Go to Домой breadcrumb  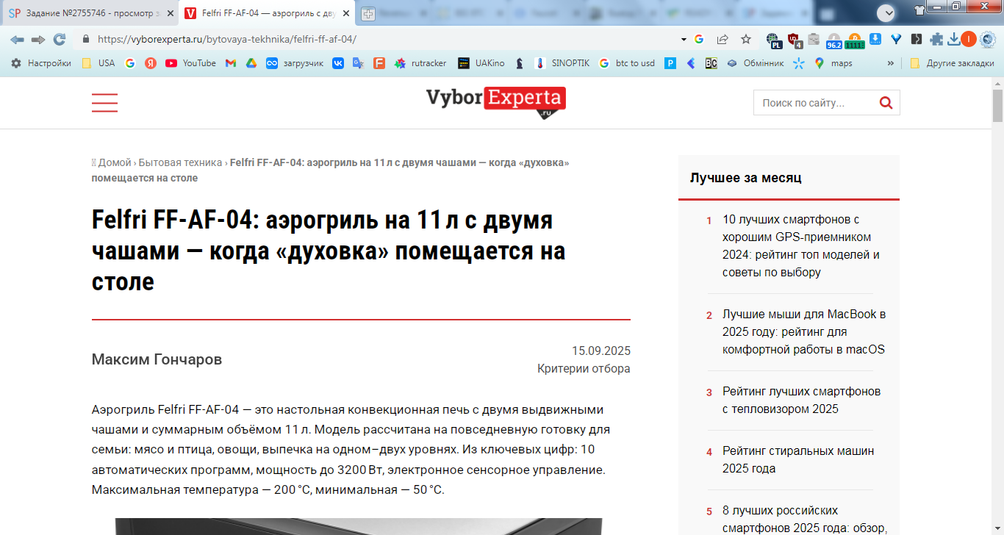(115, 162)
